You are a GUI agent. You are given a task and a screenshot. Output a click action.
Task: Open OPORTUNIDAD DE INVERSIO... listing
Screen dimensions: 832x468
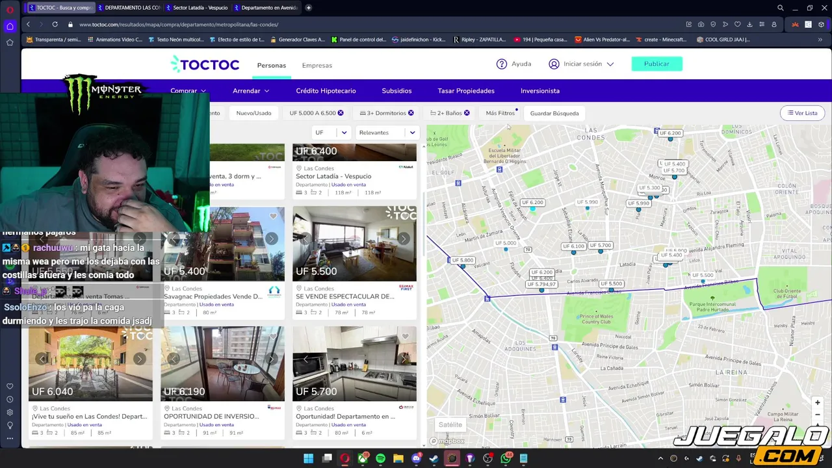tap(213, 417)
